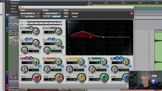The width and height of the screenshot is (162, 91).
Task: Click the orange LMF GAIN knob
Action: click(x=59, y=78)
